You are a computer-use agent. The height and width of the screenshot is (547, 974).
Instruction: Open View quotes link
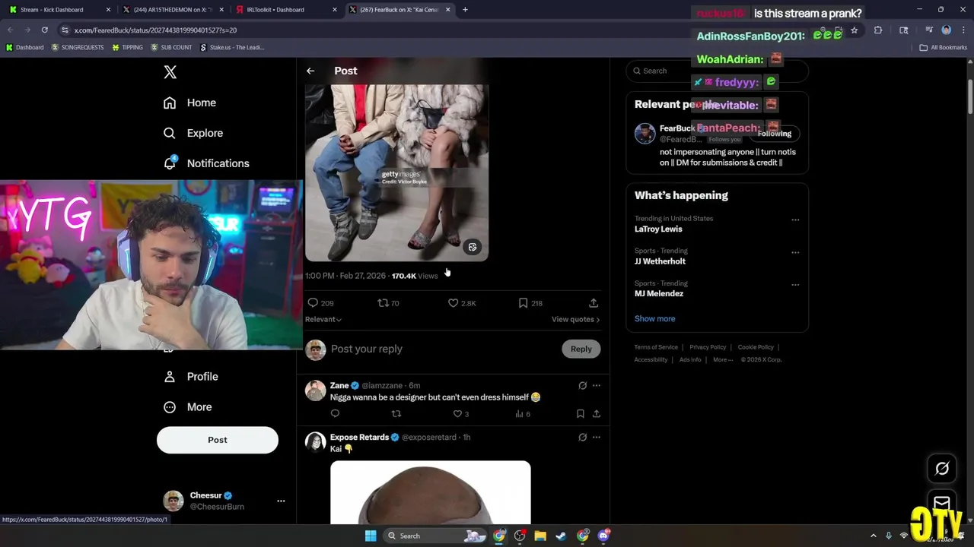[575, 319]
